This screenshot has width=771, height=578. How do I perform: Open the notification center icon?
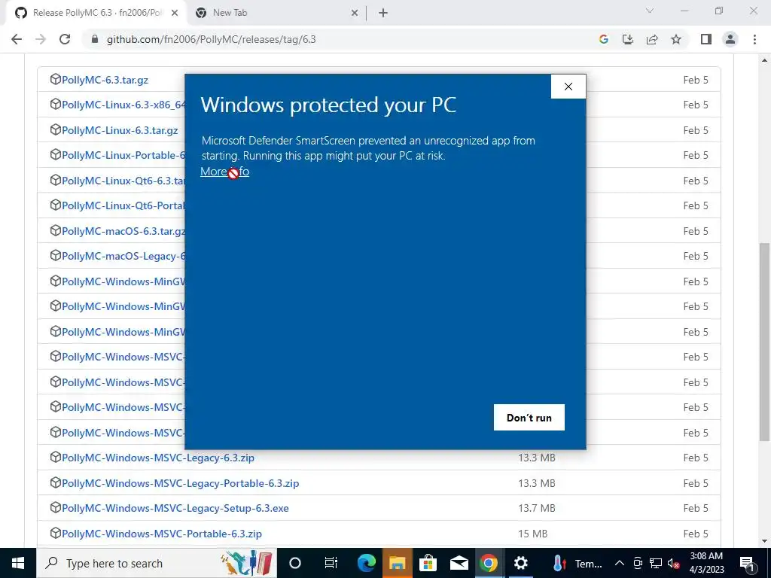point(747,563)
